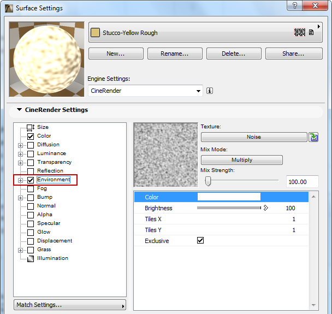
Task: Click the load texture icon beside Noise
Action: tap(313, 137)
